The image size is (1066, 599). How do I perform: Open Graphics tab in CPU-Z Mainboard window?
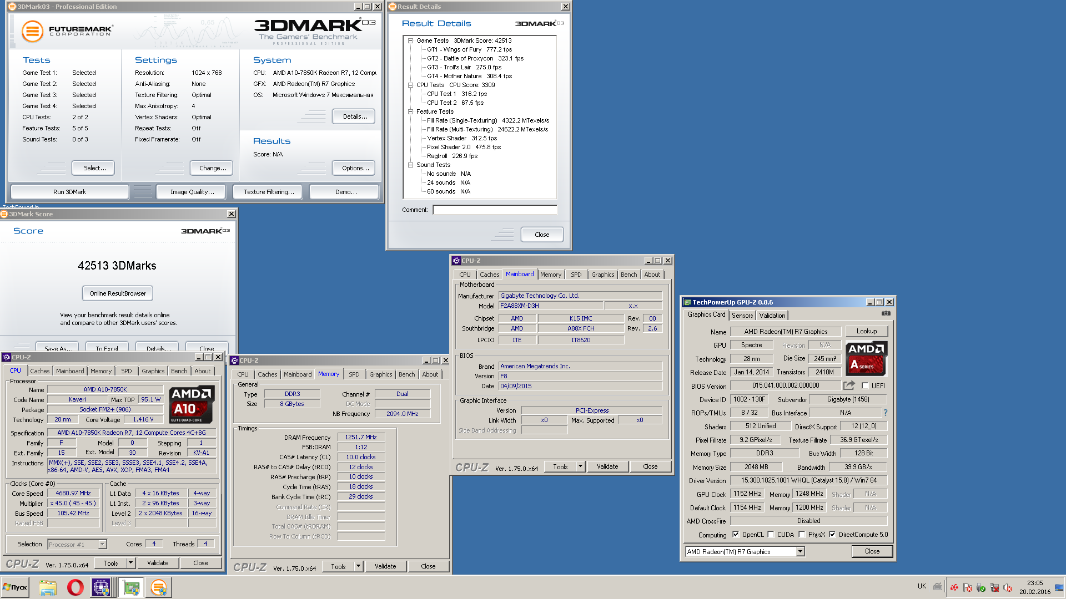click(x=603, y=275)
